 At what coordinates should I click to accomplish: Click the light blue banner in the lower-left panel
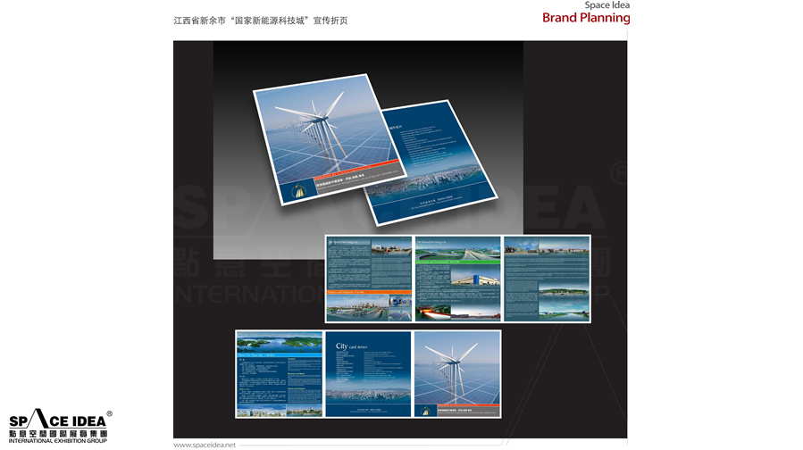[279, 355]
